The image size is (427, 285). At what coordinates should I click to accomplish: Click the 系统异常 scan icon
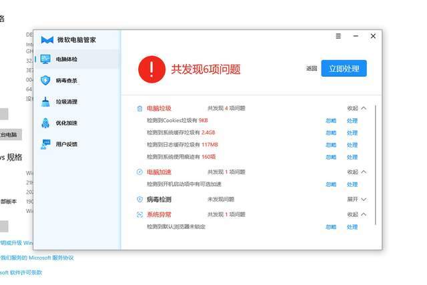[x=139, y=215]
